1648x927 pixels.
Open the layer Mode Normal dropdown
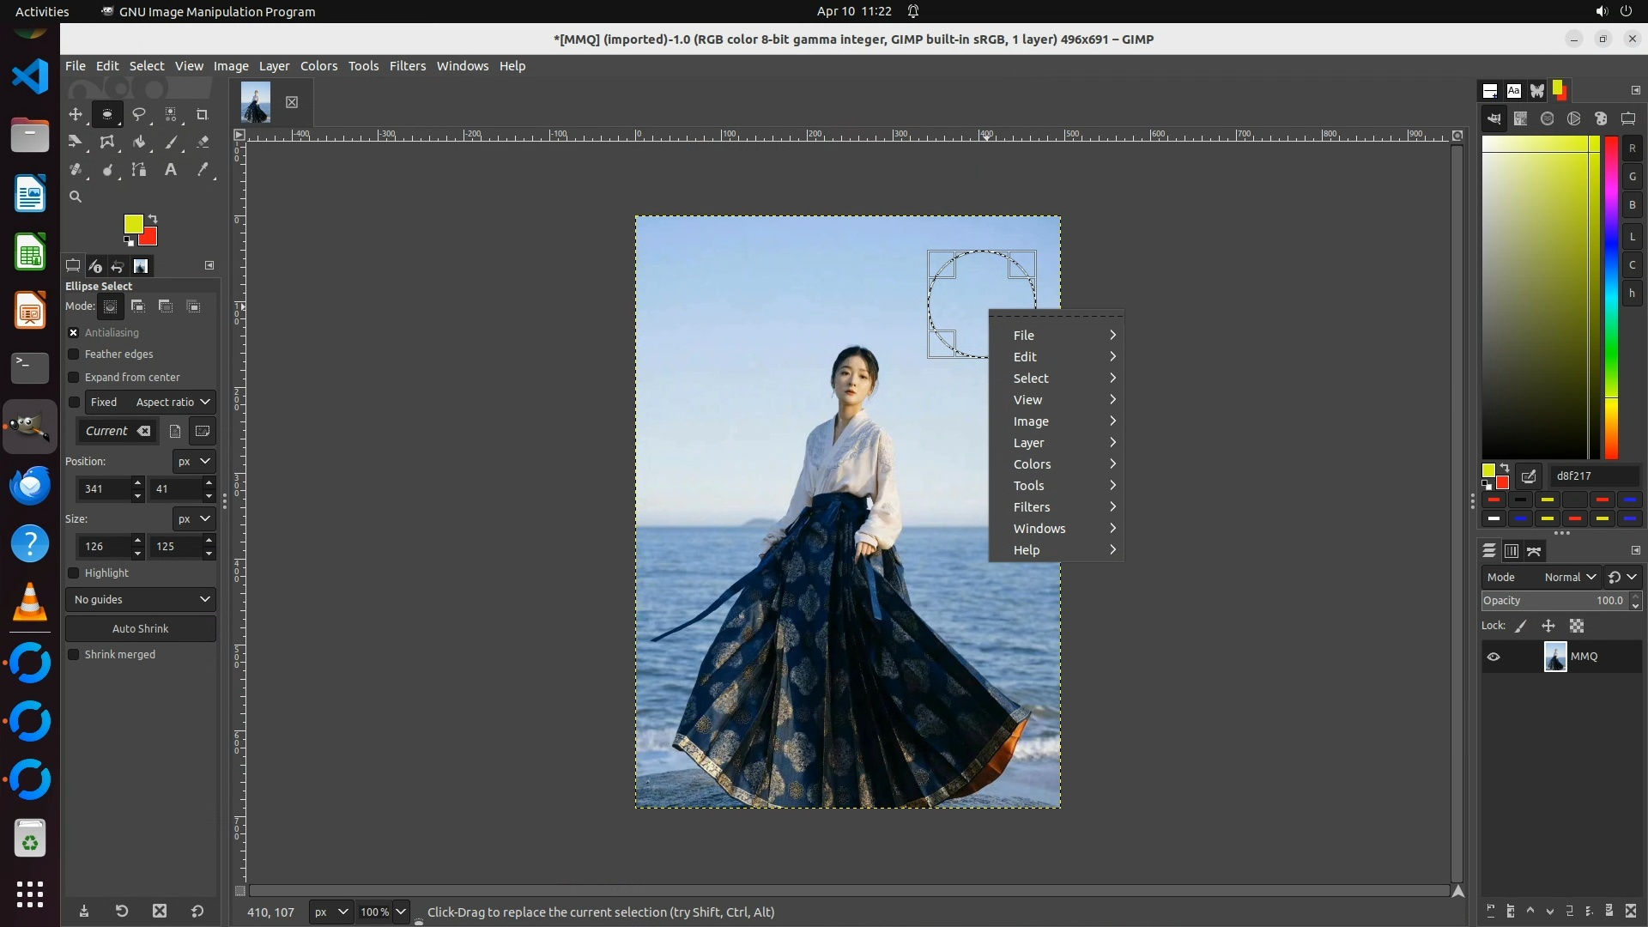click(1569, 578)
